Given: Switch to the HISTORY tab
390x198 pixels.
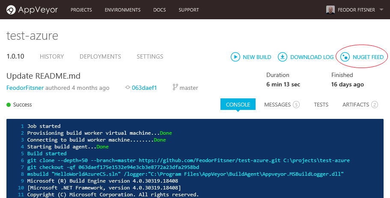Looking at the screenshot, I should pos(52,56).
